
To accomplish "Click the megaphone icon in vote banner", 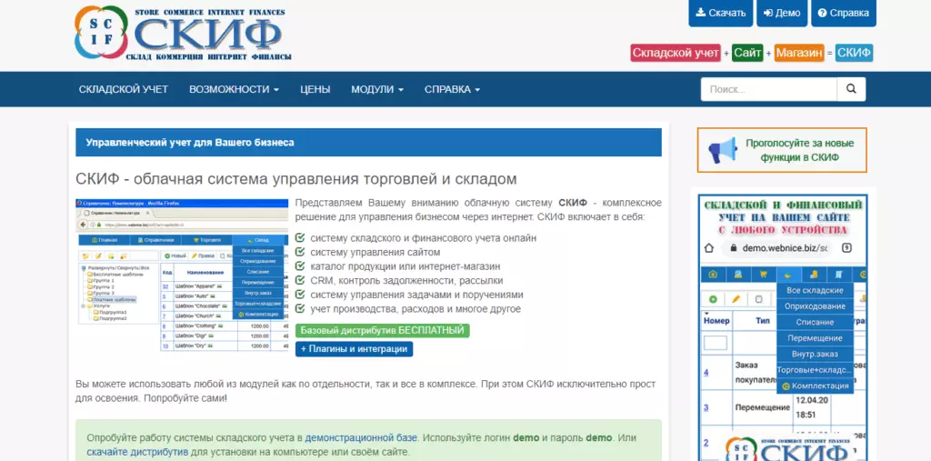I will click(x=723, y=150).
